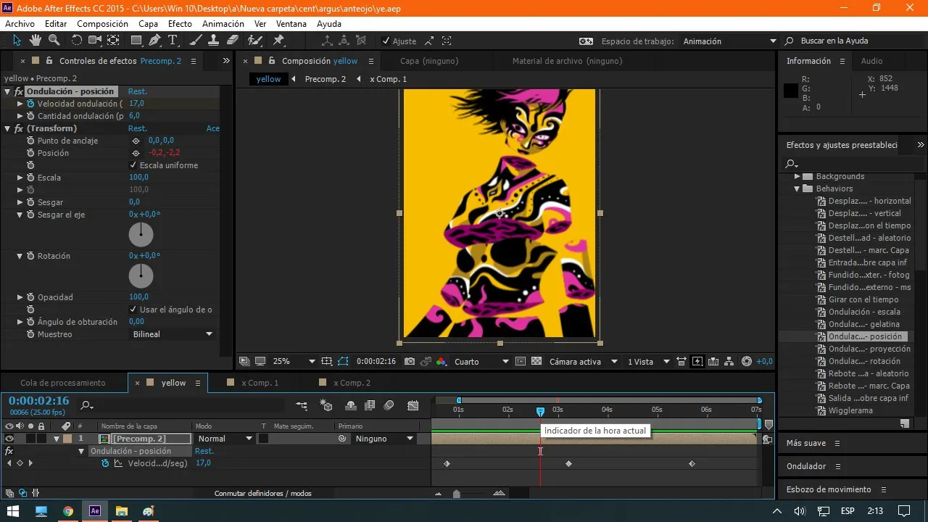This screenshot has width=928, height=522.
Task: Click the 0:00:02:16 timecode in timeline
Action: tap(39, 401)
